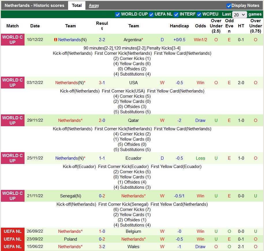Screen dimensions: 264x251
Task: Open the Last 20 games dropdown
Action: coord(239,14)
